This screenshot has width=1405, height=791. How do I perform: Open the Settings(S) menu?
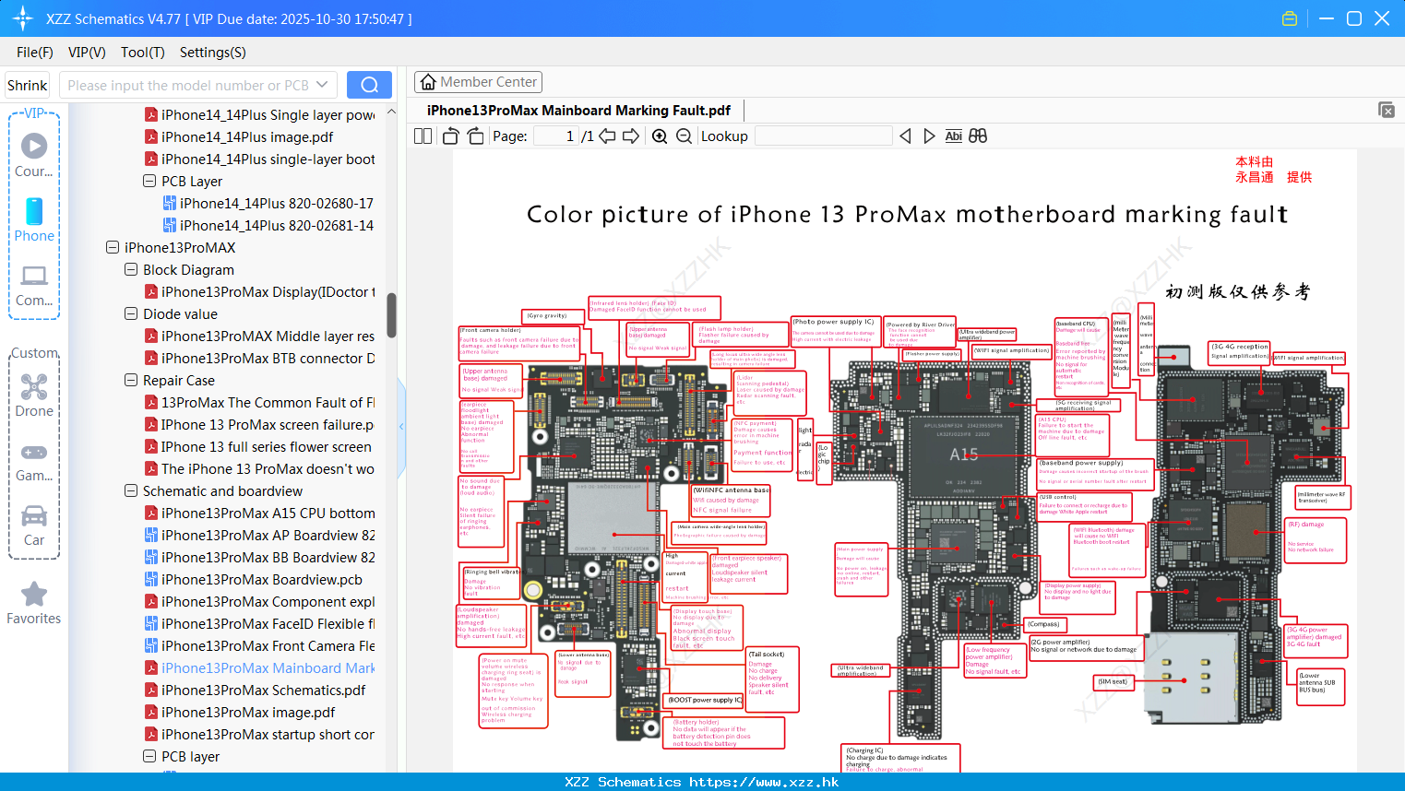213,53
